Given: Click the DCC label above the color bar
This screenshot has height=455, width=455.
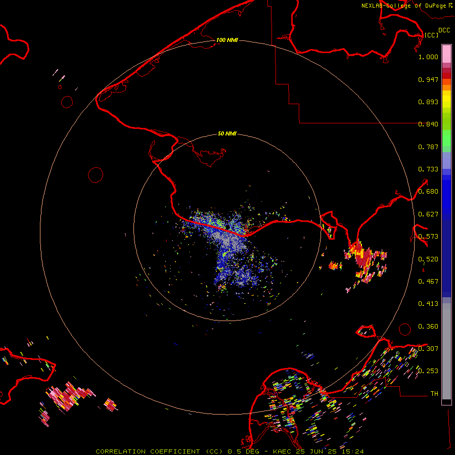Looking at the screenshot, I should point(444,30).
